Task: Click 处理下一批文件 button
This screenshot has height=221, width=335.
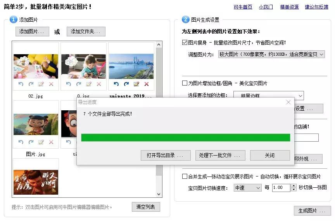Action: click(x=220, y=155)
